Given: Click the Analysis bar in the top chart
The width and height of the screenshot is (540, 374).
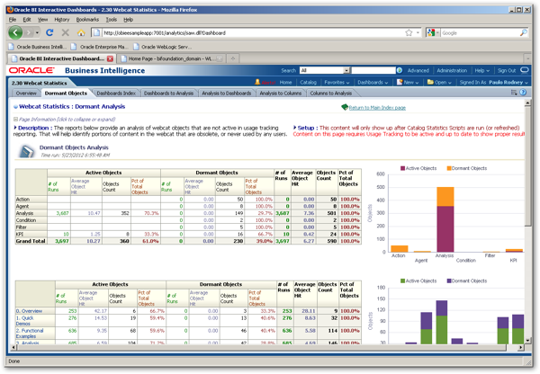Looking at the screenshot, I should [x=445, y=219].
